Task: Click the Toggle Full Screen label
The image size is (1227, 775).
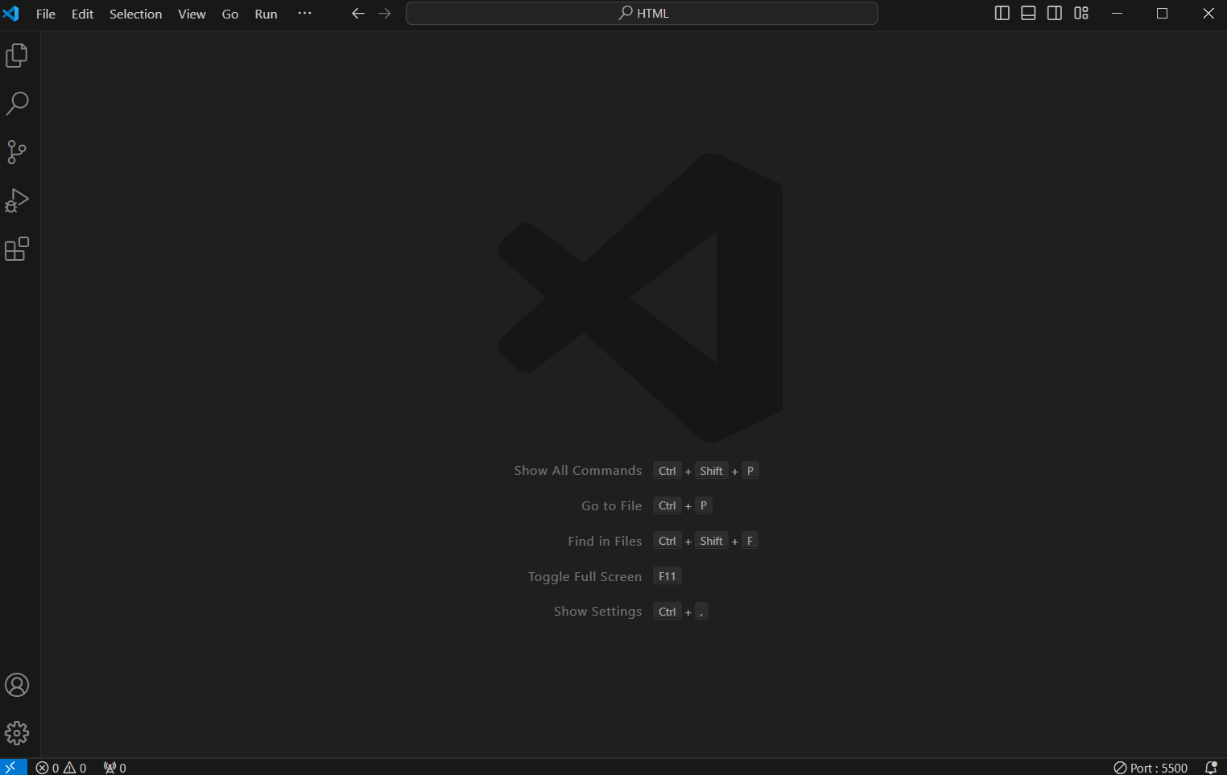Action: [x=585, y=577]
